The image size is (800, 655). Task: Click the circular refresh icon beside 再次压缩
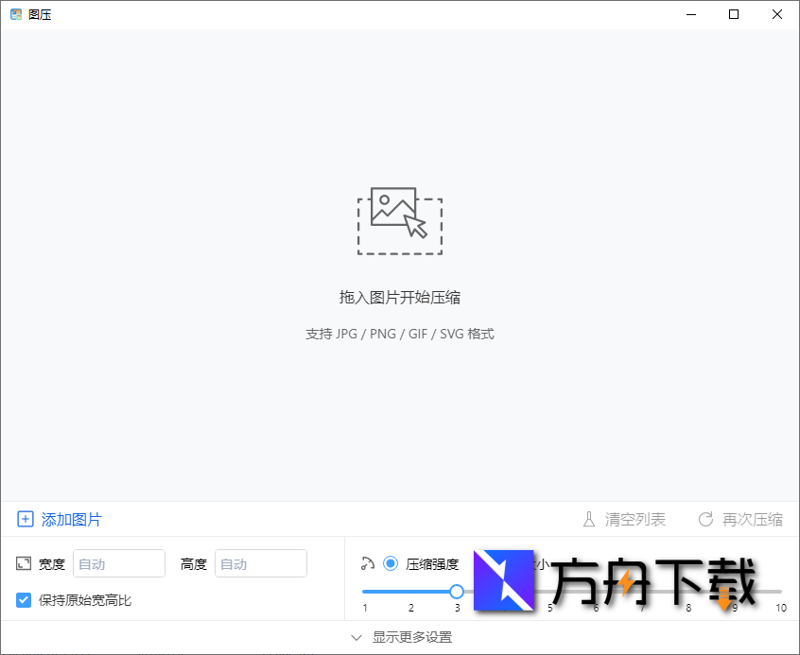pos(705,519)
